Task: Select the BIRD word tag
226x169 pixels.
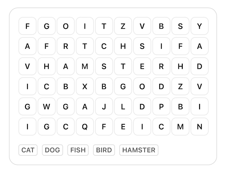Action: [104, 150]
